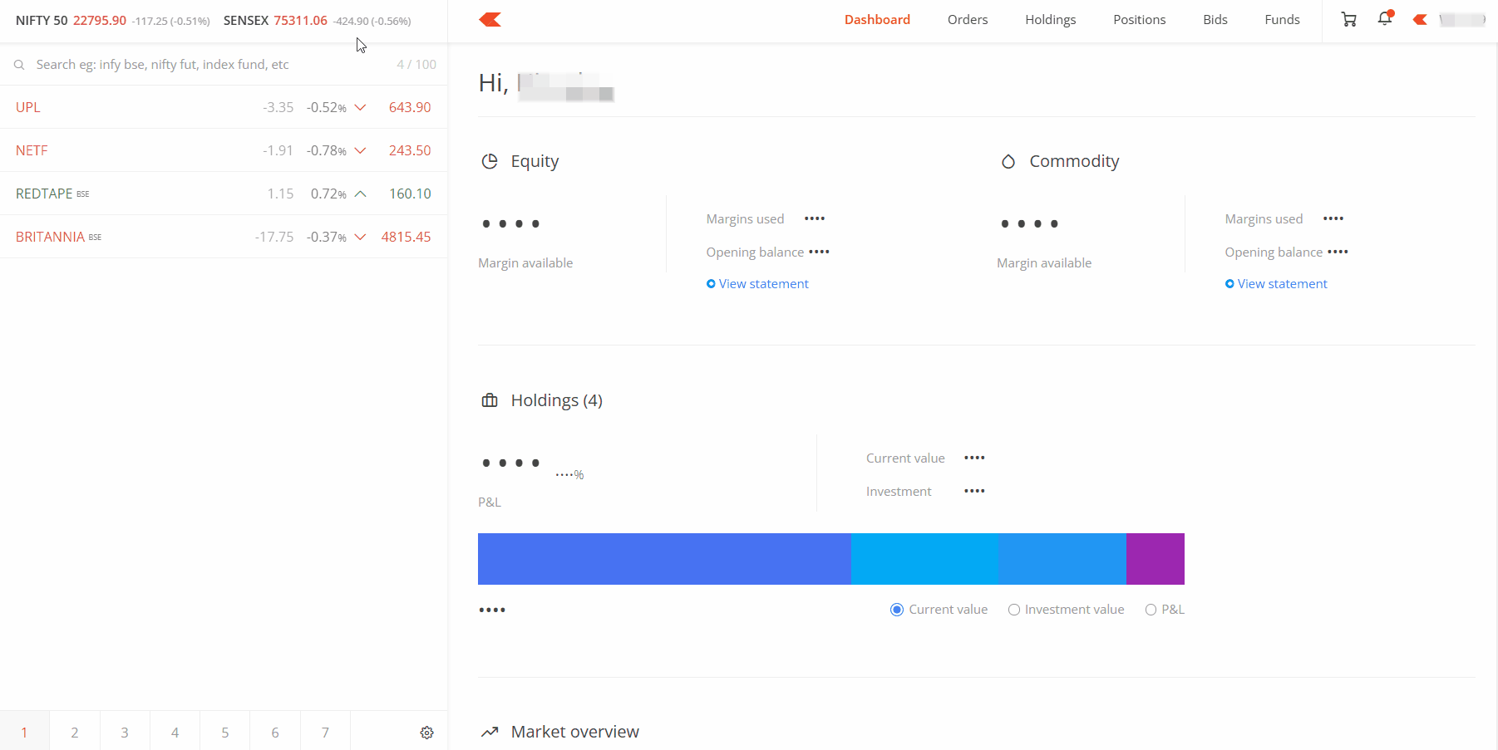Select BRITANNIA in the watchlist
The height and width of the screenshot is (750, 1498).
point(224,237)
